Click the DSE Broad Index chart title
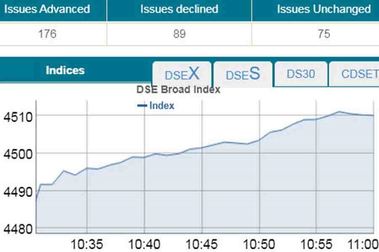This screenshot has width=379, height=252. tap(179, 89)
